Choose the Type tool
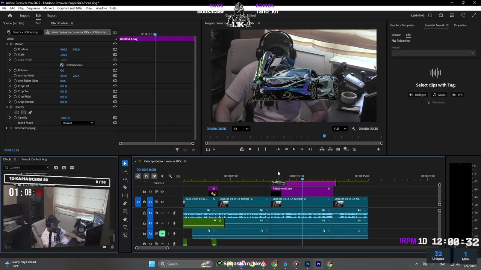 [125, 227]
